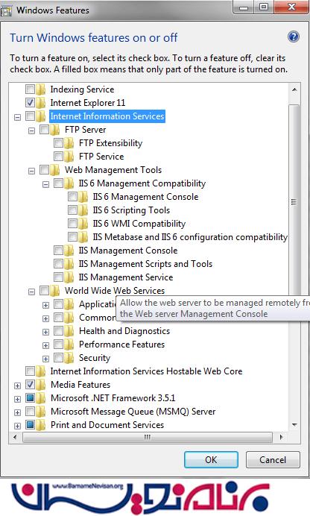Collapse the Web Management Tools node
Viewport: 310px width, 516px height.
tap(31, 171)
